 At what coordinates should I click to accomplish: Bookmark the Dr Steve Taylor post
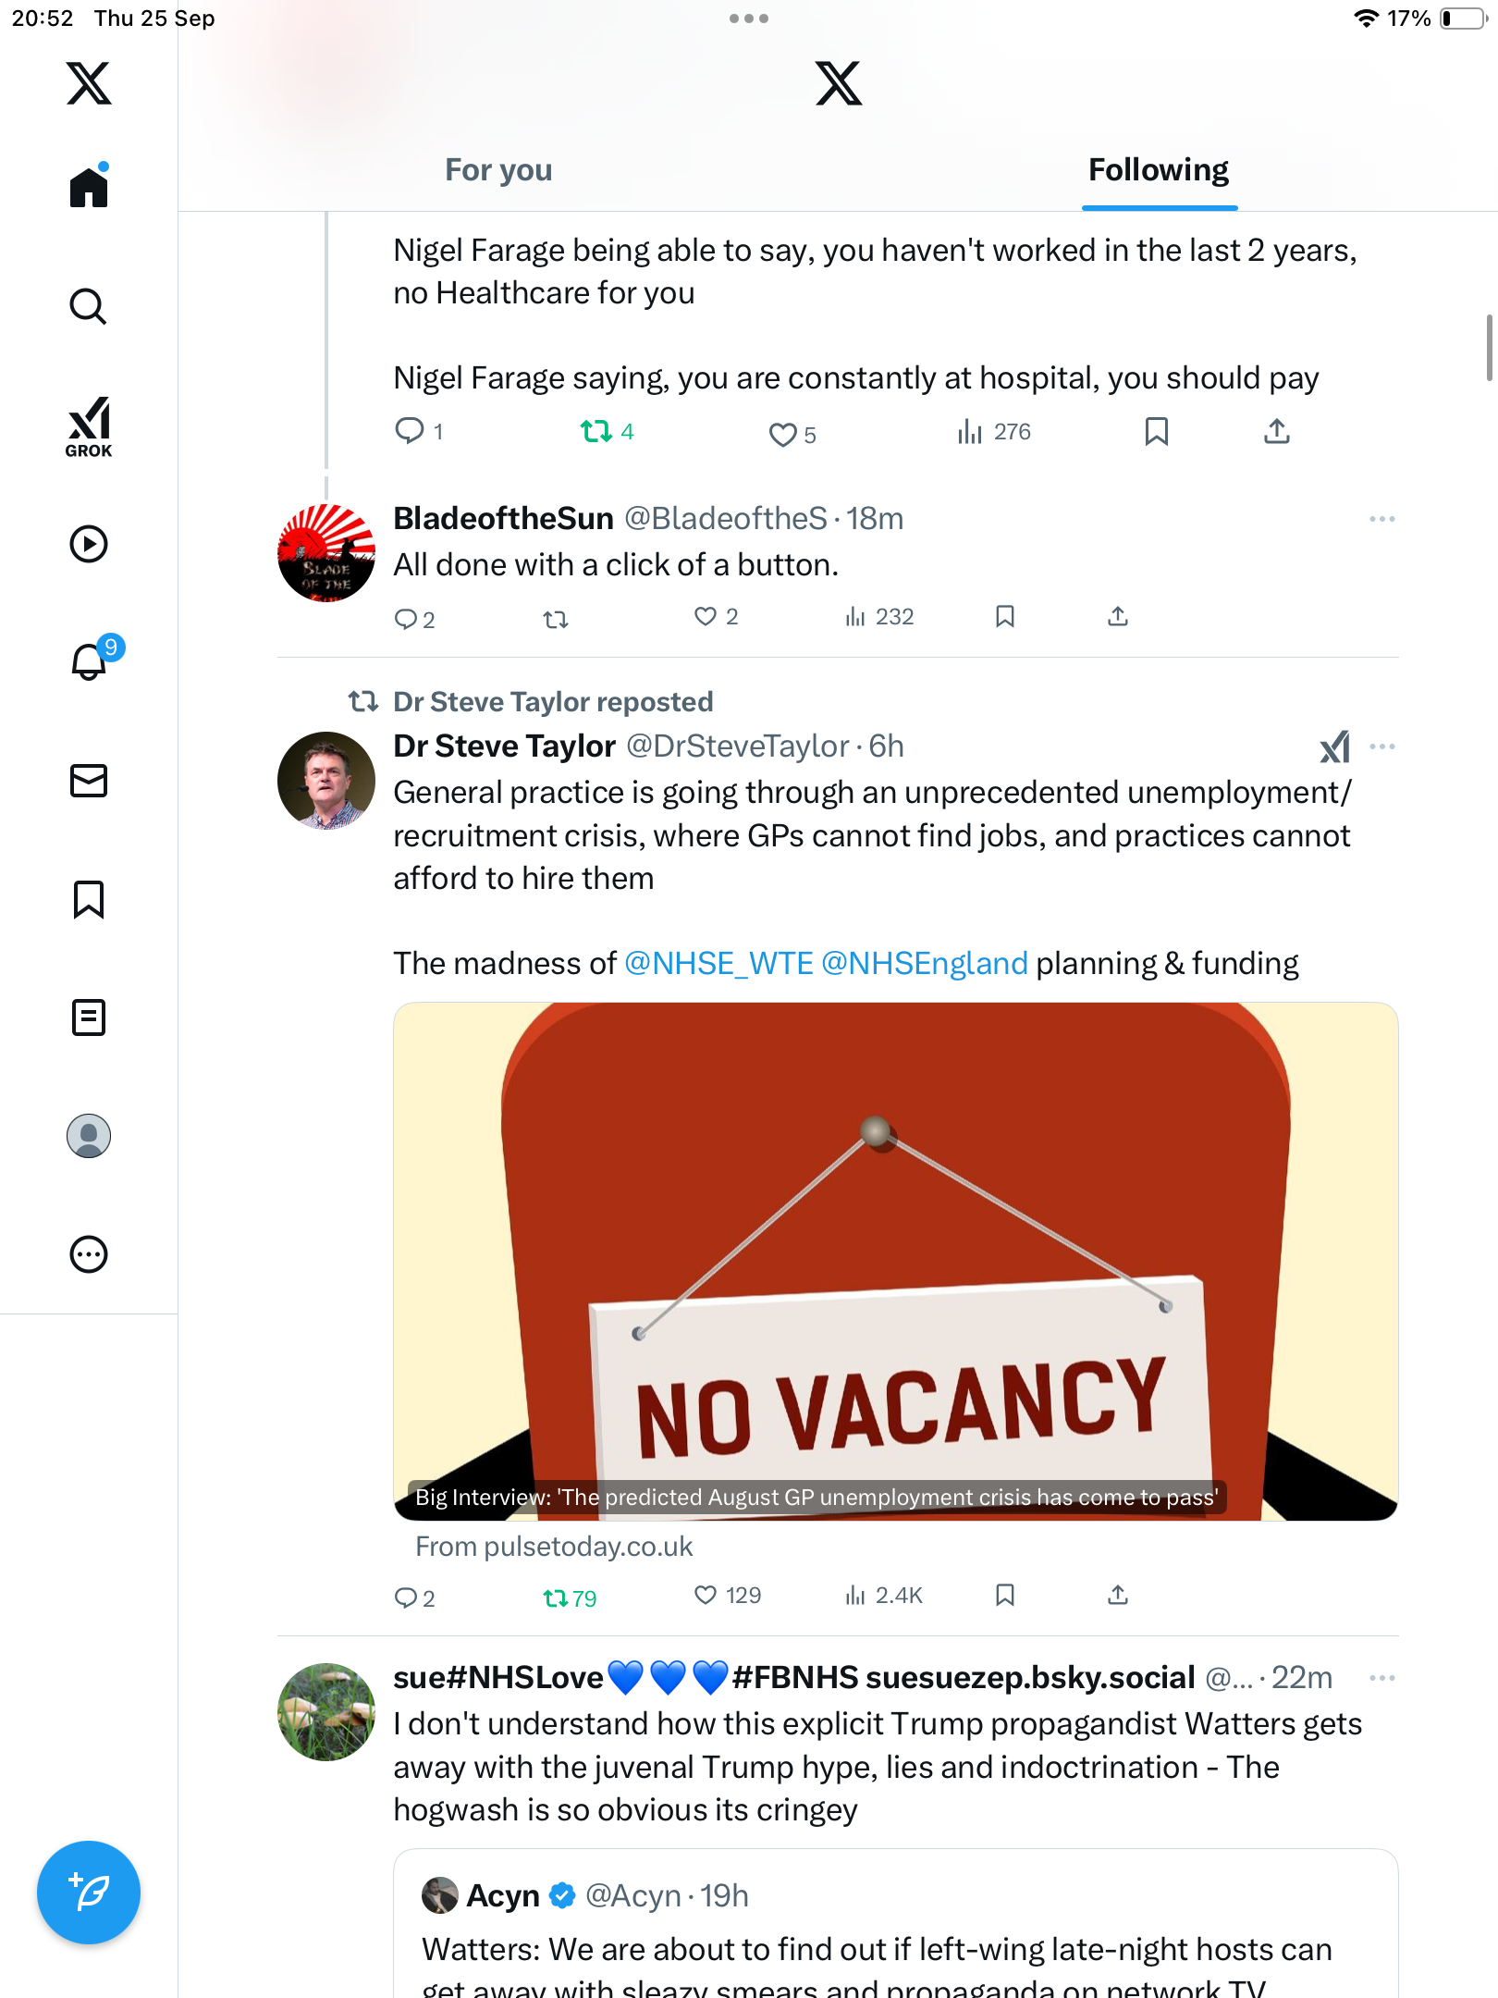pos(1005,1596)
